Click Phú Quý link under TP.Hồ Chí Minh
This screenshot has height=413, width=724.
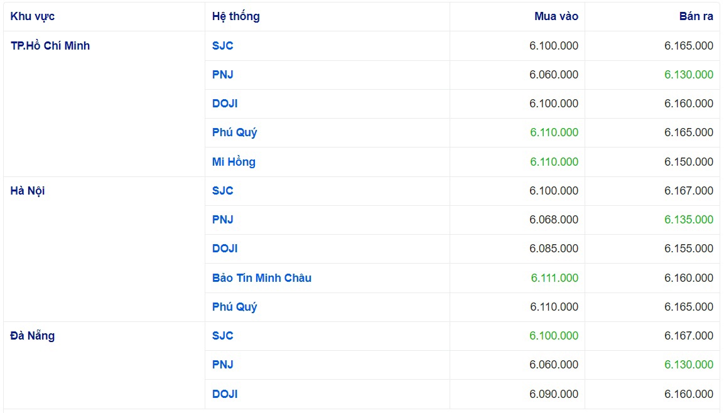pos(234,132)
